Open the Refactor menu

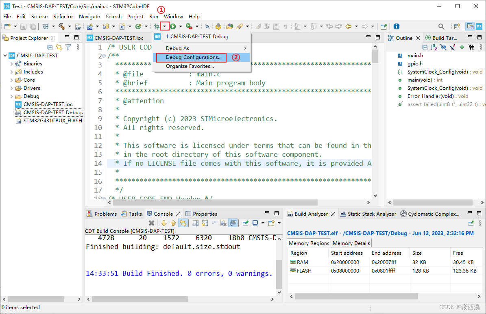63,16
